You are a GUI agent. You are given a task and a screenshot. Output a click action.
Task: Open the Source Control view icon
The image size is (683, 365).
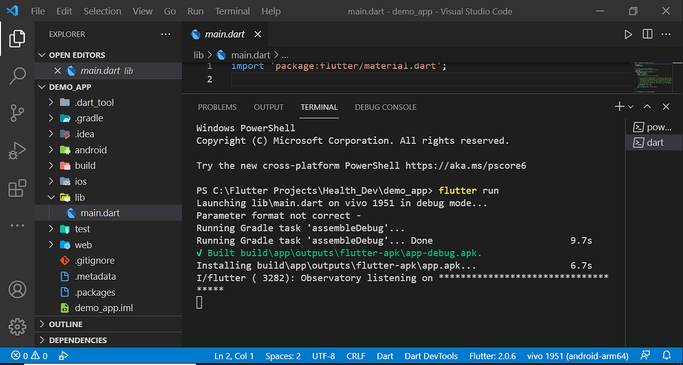(17, 113)
